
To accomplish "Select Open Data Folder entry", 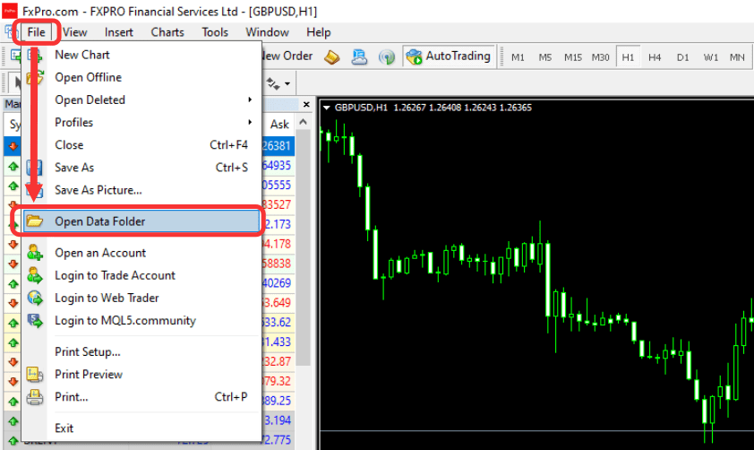I will (x=141, y=221).
